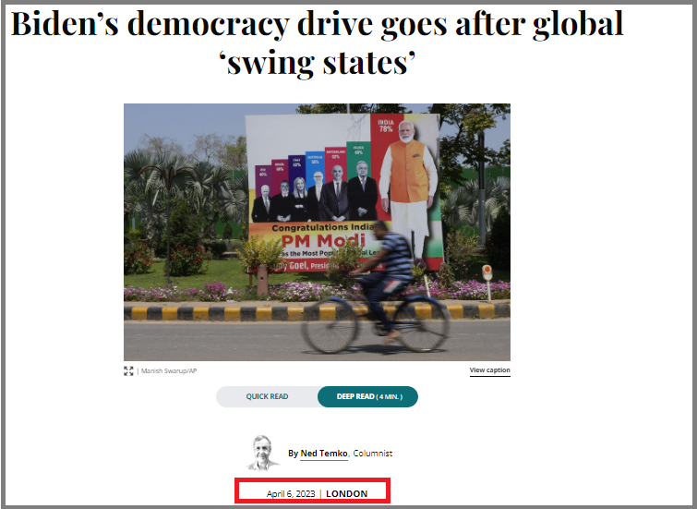Screen dimensions: 697x509
Task: Switch to the QUICK READ mode
Action: (x=267, y=396)
